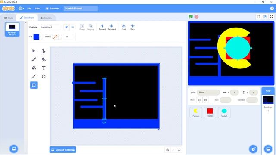
Task: Select the ENEMY sprite
Action: (x=210, y=112)
